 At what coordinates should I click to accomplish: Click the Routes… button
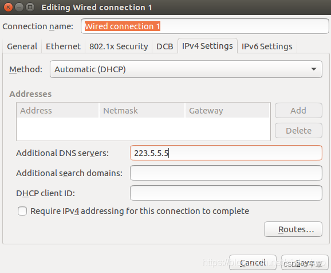(x=293, y=229)
